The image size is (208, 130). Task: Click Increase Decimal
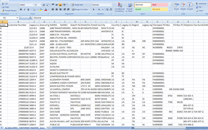pos(107,9)
